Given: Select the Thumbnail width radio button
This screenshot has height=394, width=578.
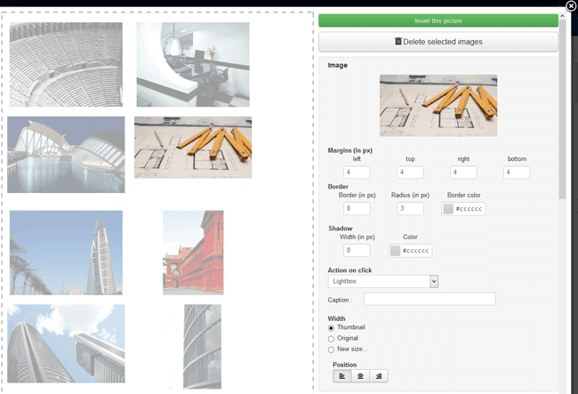Looking at the screenshot, I should [x=332, y=327].
